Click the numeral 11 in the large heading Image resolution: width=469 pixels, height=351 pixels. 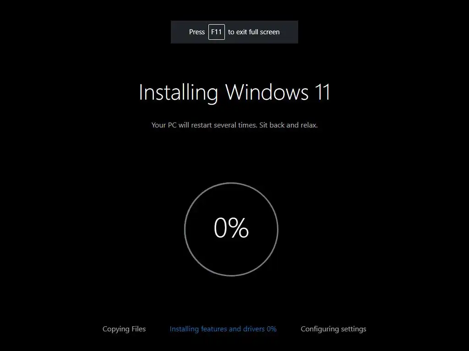click(323, 92)
